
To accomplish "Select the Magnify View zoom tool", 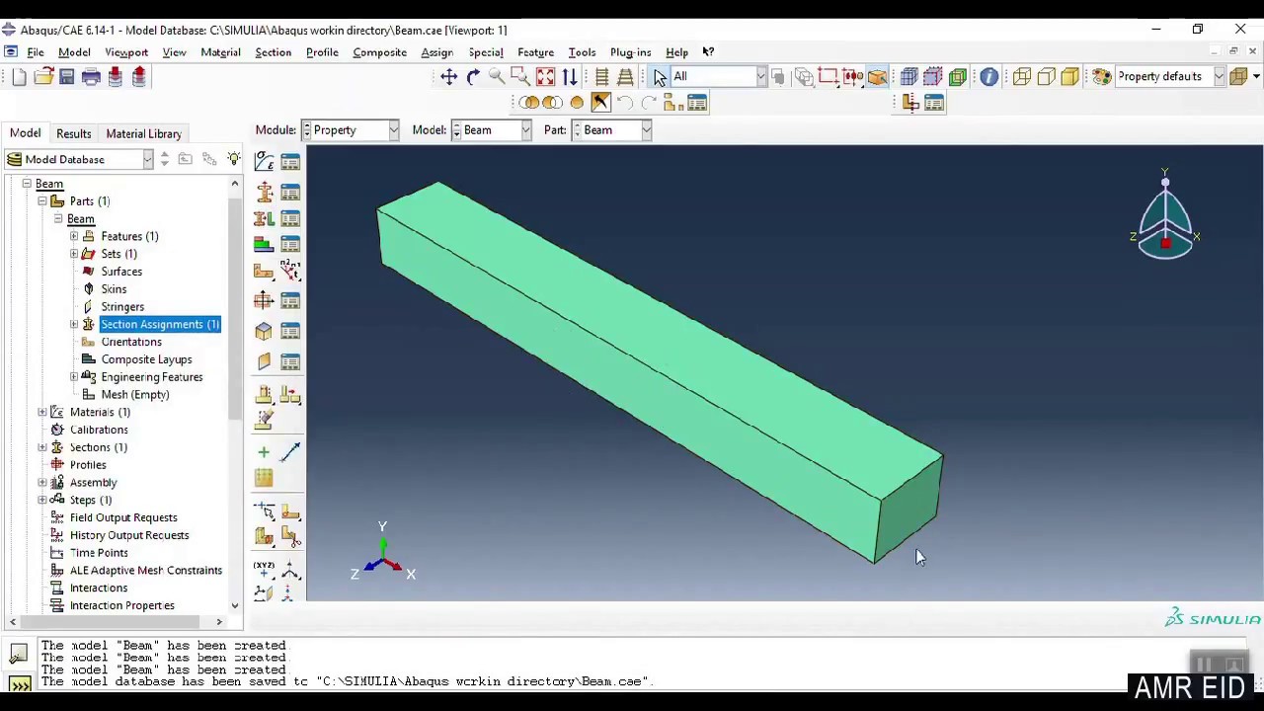I will (x=497, y=77).
